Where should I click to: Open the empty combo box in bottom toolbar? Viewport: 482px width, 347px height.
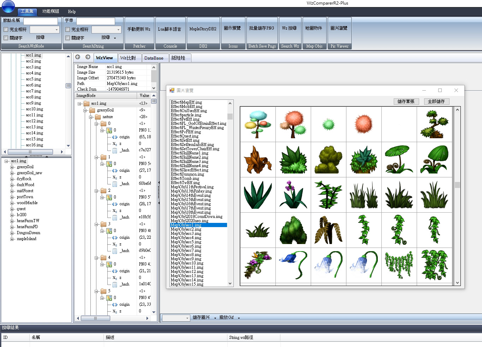pos(176,318)
